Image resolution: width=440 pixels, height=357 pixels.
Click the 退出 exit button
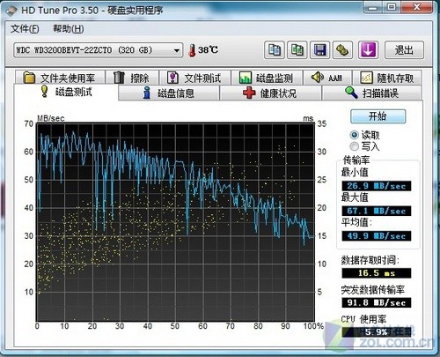click(404, 50)
